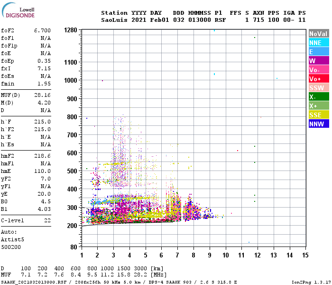Click the MUF 11.2 table value
The height and width of the screenshot is (285, 332).
[x=107, y=275]
